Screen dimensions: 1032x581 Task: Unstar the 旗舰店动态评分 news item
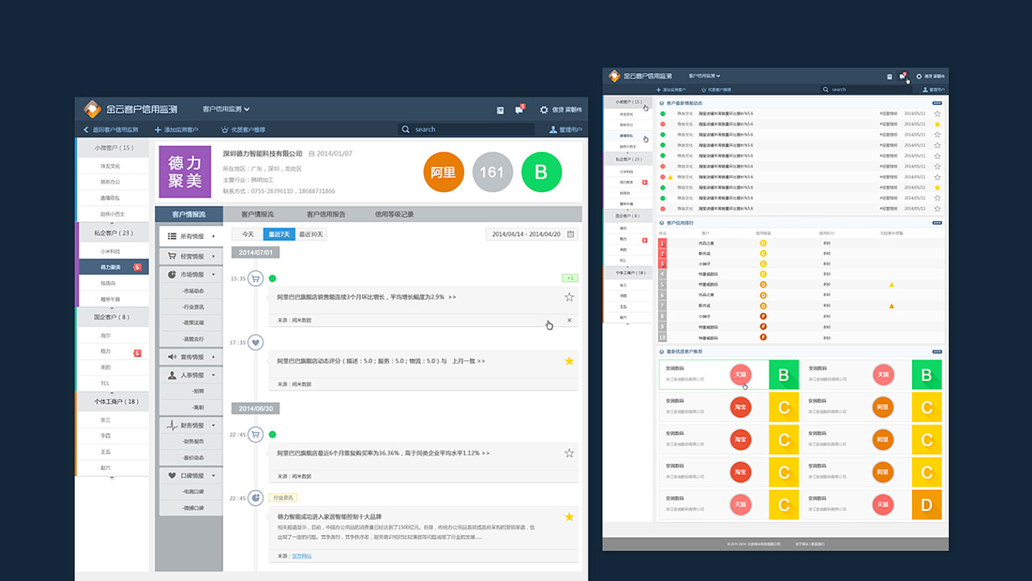[x=569, y=361]
